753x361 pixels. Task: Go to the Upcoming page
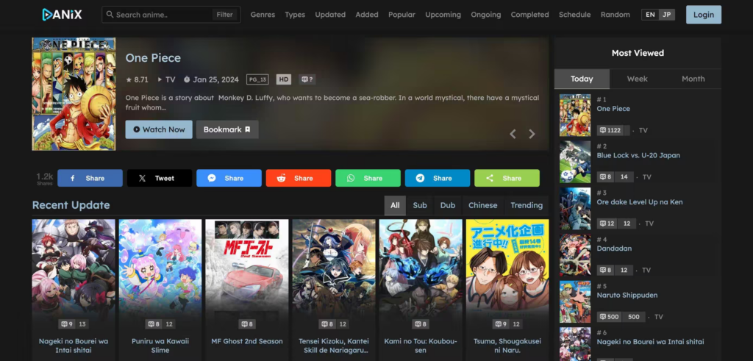pos(443,15)
